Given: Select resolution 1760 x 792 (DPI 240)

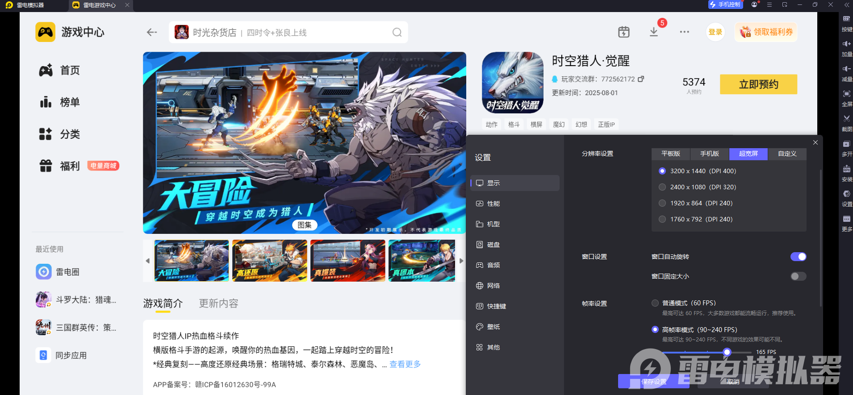Looking at the screenshot, I should 662,219.
